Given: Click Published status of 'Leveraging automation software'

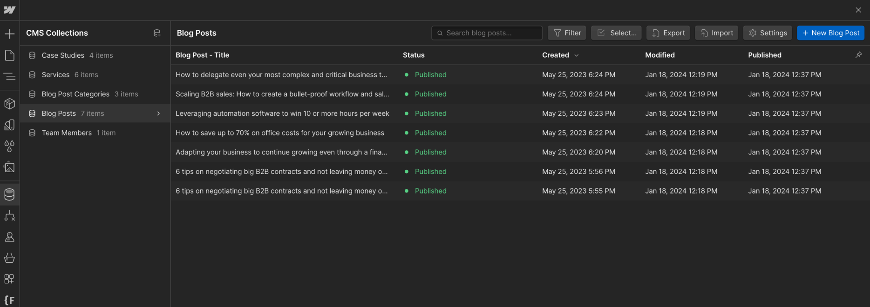Looking at the screenshot, I should tap(430, 113).
